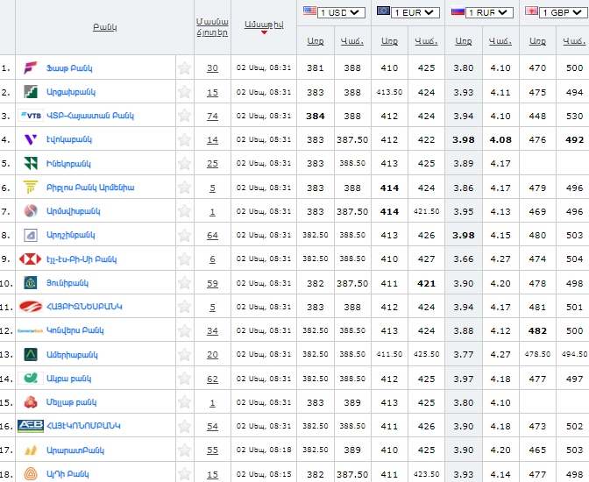Open the 1 EUR currency dropdown
This screenshot has height=482, width=589.
point(415,13)
